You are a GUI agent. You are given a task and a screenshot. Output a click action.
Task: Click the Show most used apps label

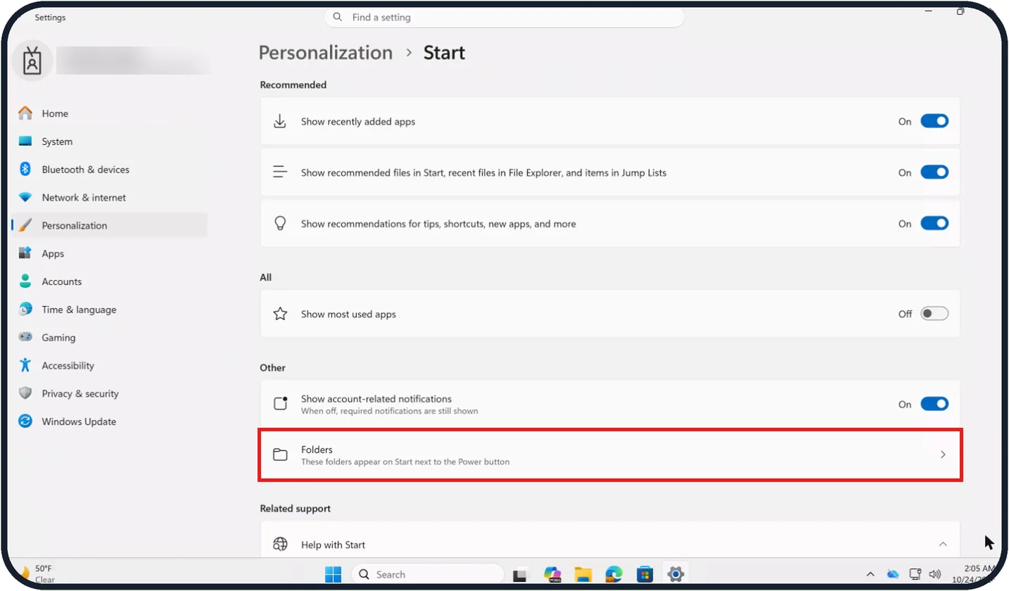point(348,314)
